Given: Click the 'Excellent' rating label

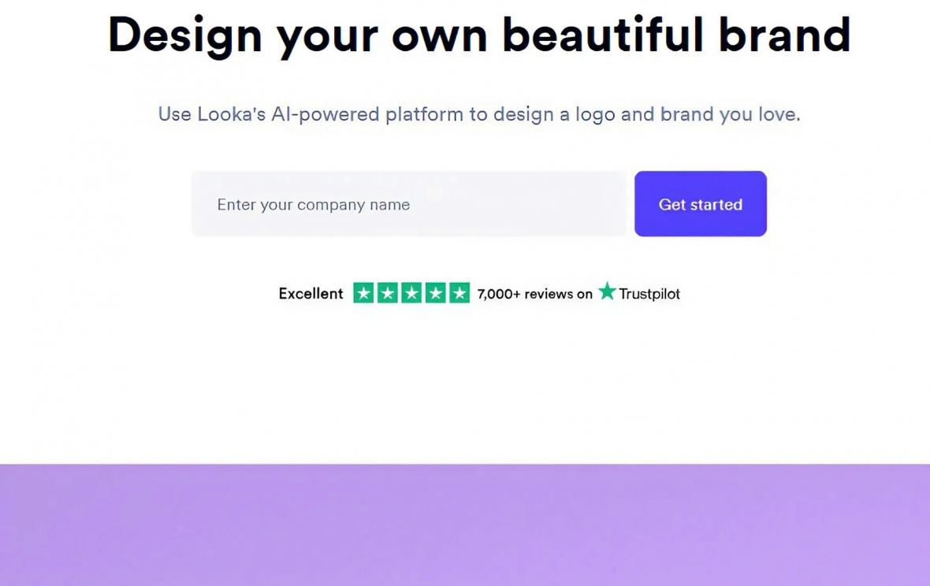Looking at the screenshot, I should pyautogui.click(x=311, y=293).
